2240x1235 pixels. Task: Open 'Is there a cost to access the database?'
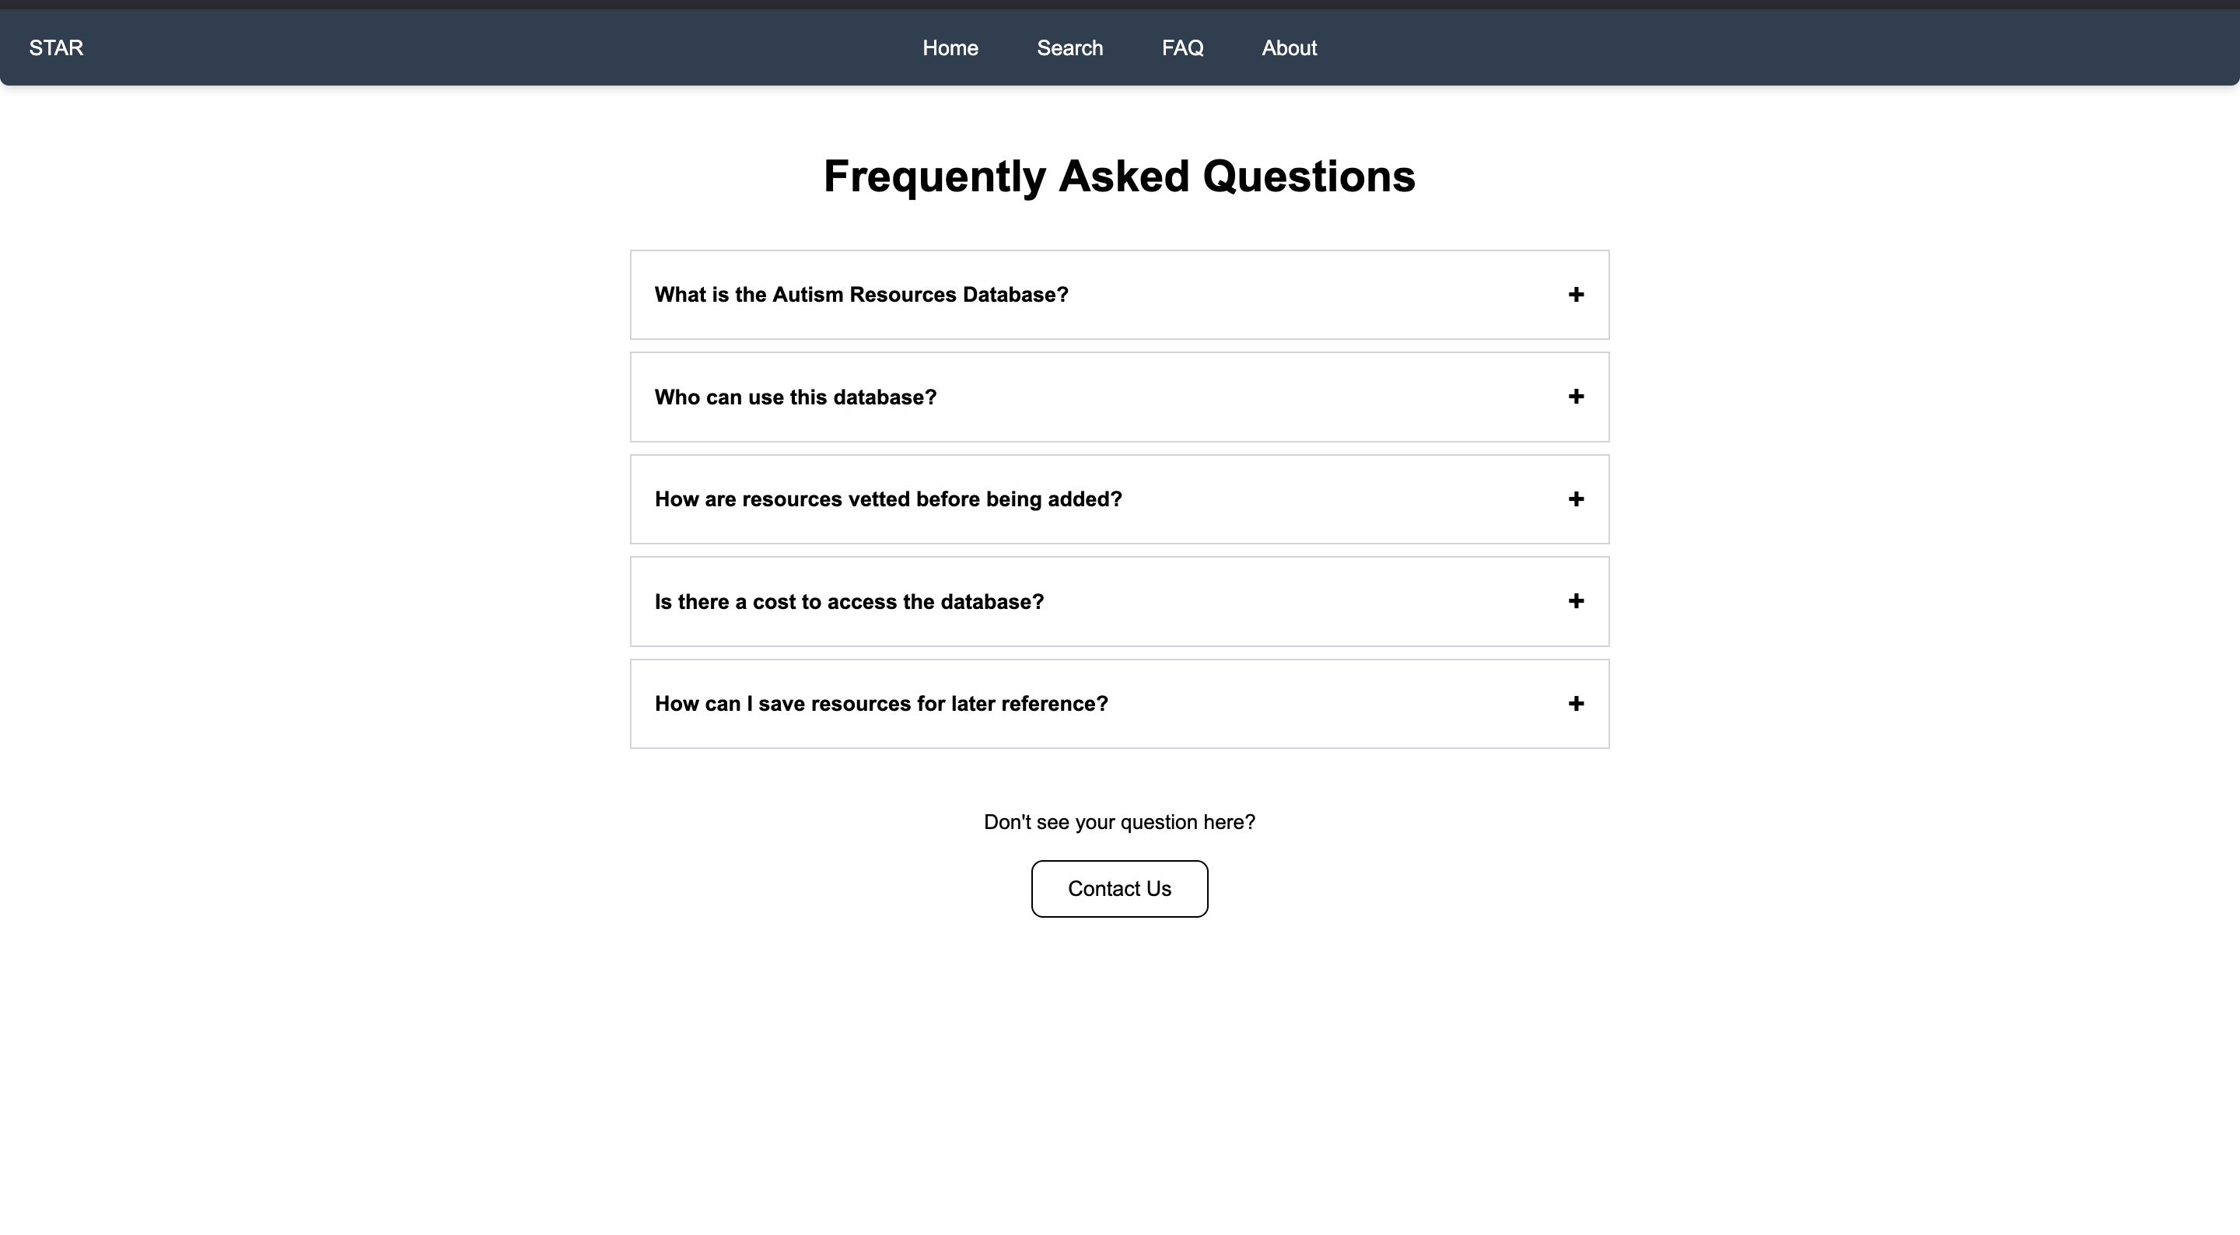[x=849, y=602]
